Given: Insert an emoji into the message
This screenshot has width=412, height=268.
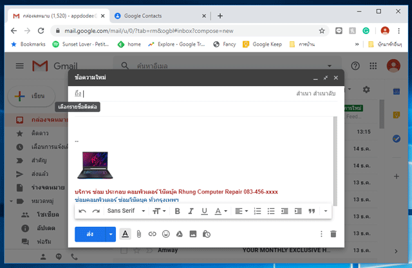Looking at the screenshot, I should coord(166,234).
